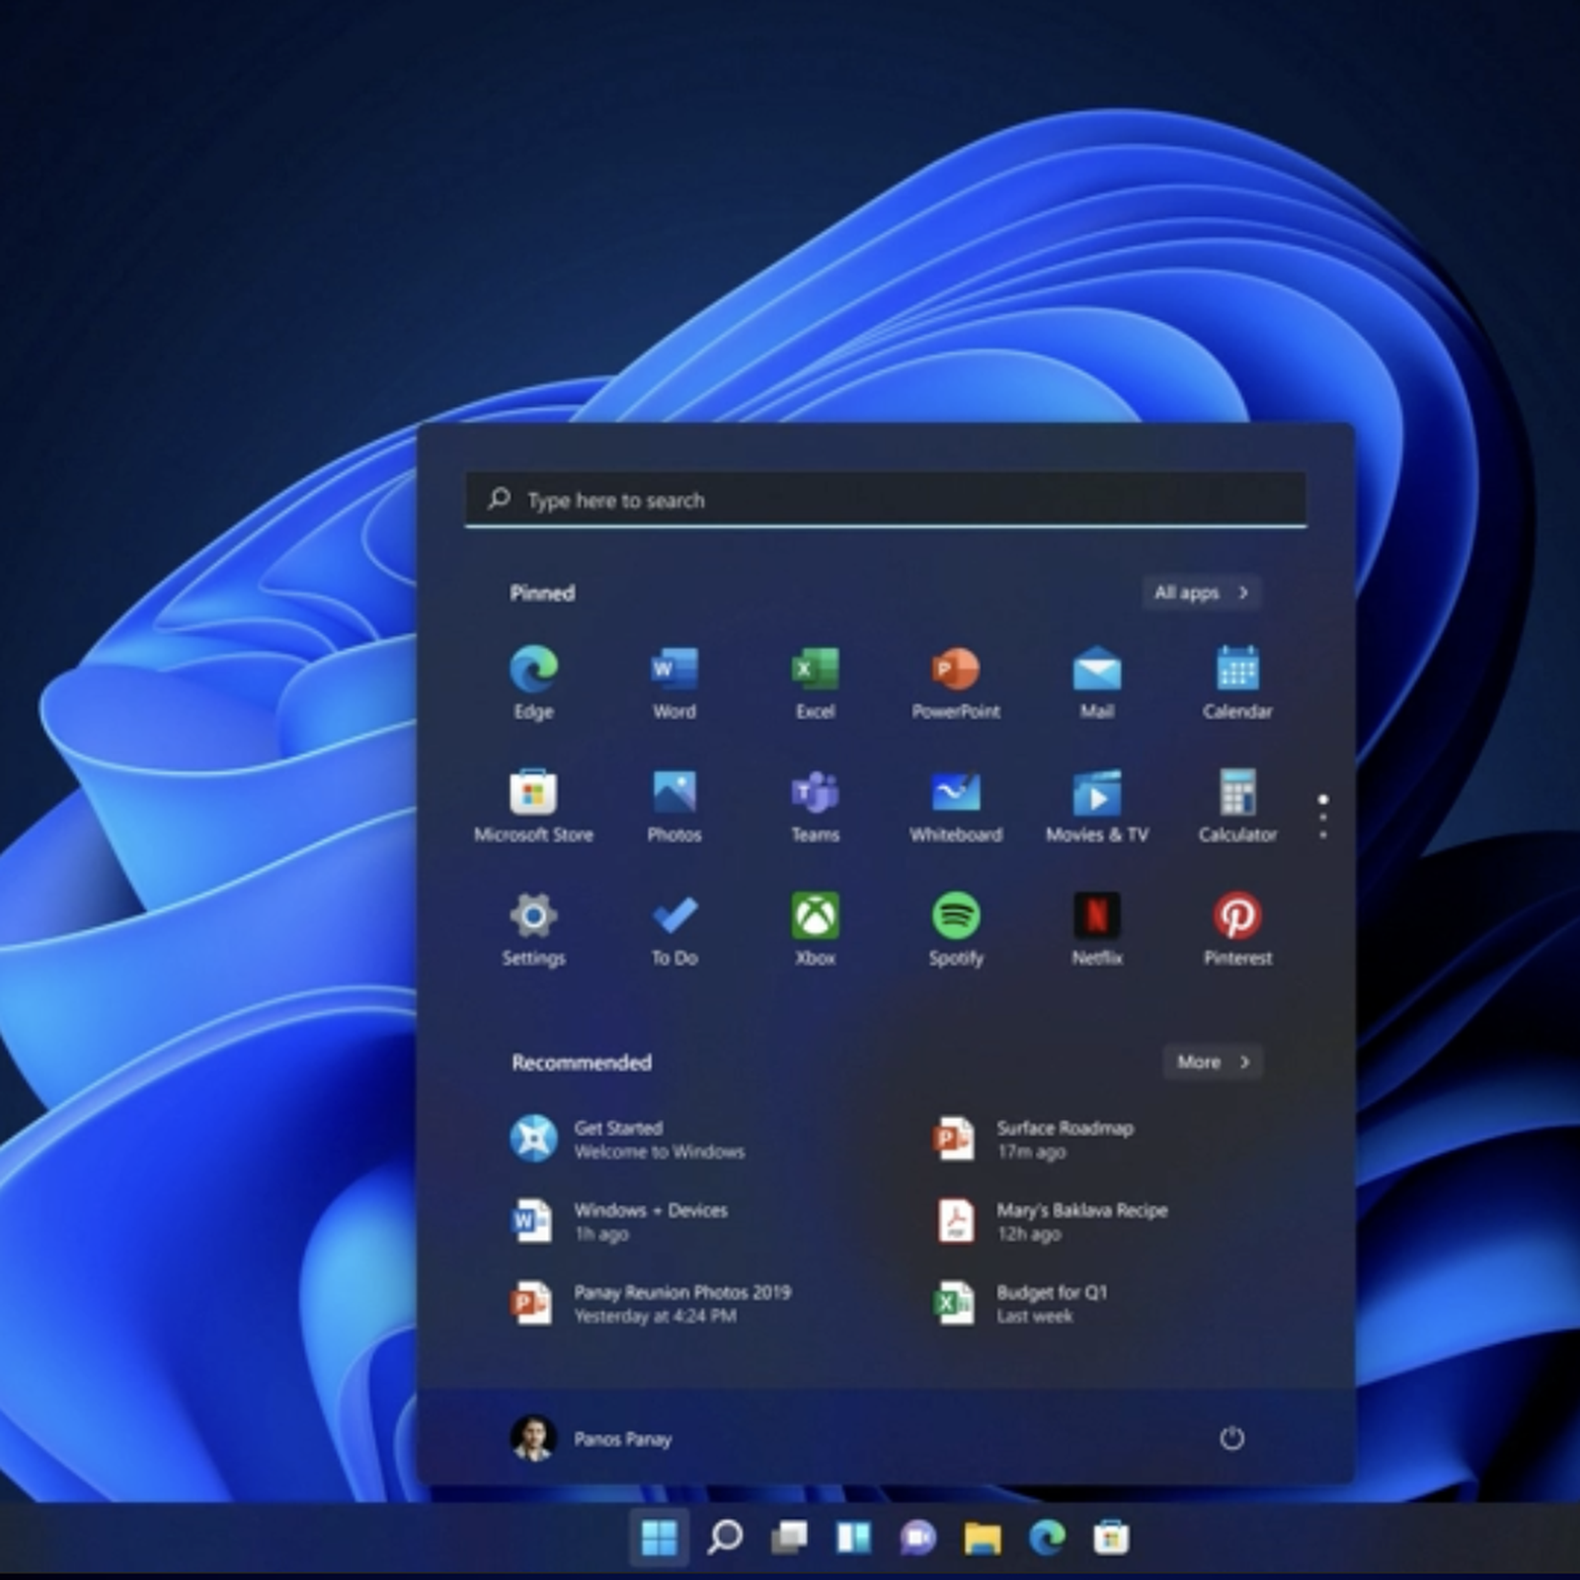This screenshot has width=1580, height=1580.
Task: Open the Start button on the taskbar
Action: pos(659,1538)
